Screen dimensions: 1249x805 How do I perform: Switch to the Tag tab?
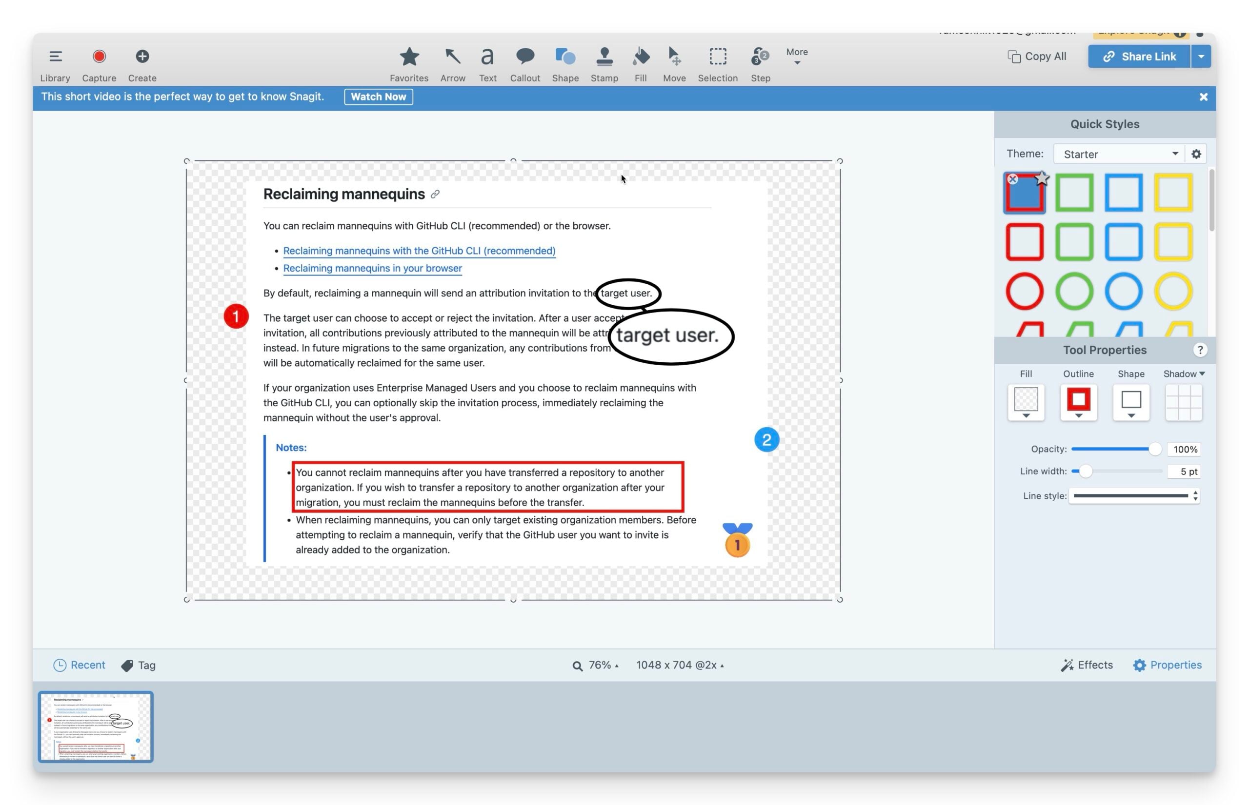[x=138, y=665]
